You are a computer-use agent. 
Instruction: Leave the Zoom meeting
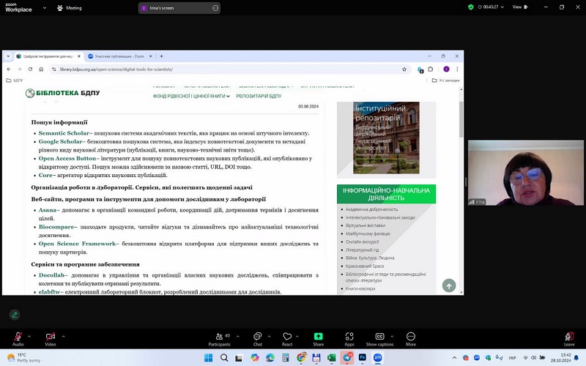coord(569,338)
